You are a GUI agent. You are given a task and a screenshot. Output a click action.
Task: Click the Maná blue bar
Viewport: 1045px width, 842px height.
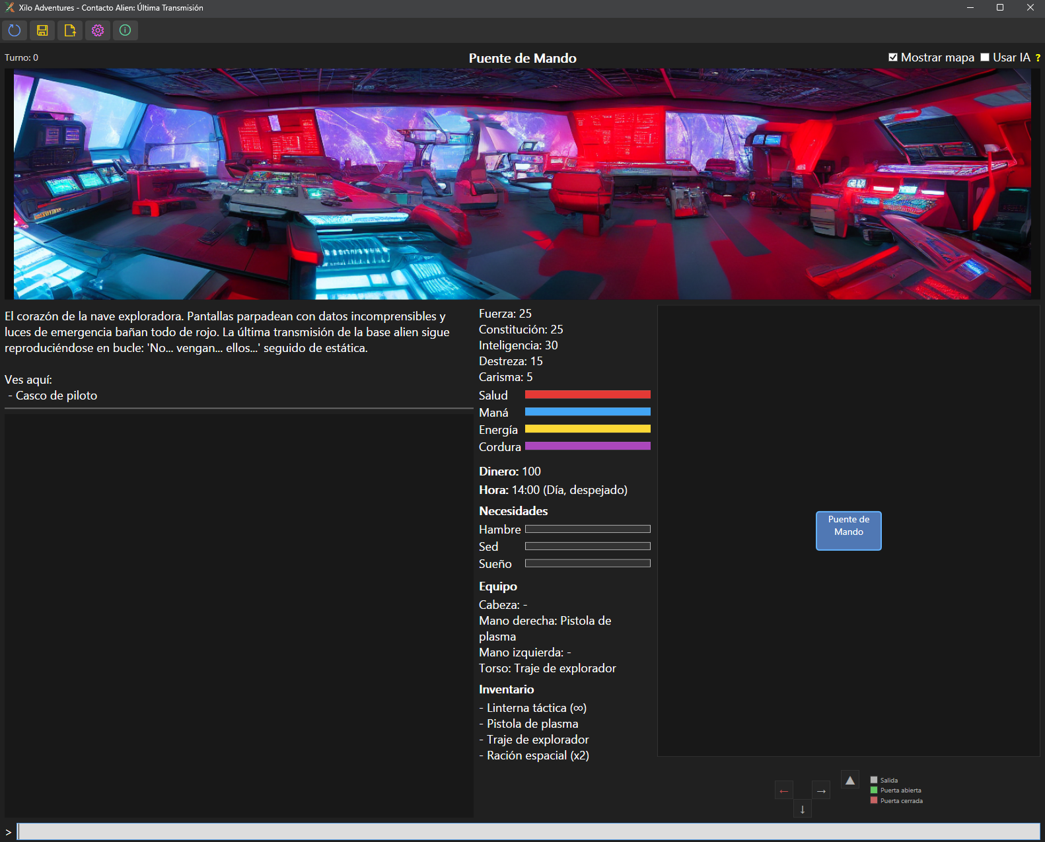tap(588, 412)
